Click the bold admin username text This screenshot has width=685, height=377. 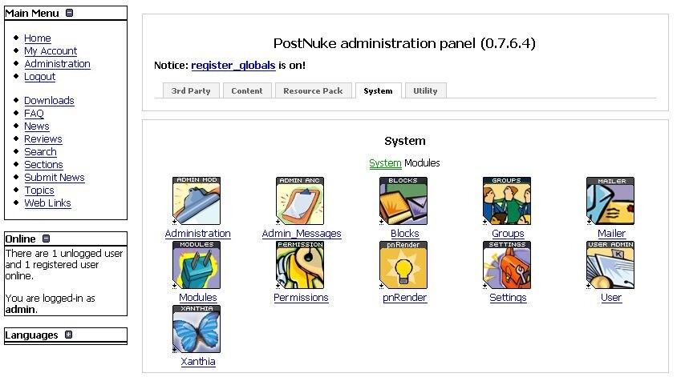click(x=21, y=310)
